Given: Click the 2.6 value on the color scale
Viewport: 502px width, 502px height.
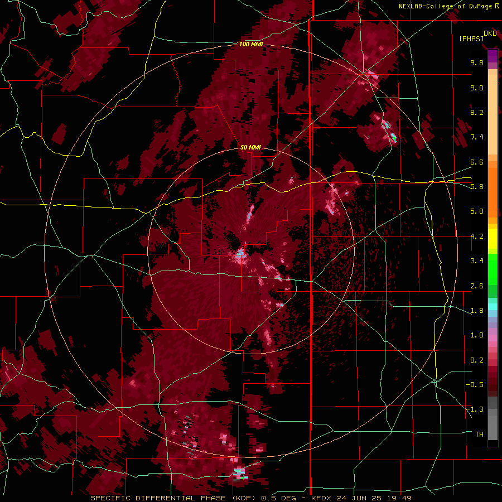Looking at the screenshot, I should click(477, 286).
